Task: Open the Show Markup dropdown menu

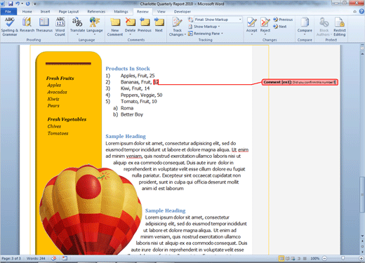Action: [x=204, y=27]
